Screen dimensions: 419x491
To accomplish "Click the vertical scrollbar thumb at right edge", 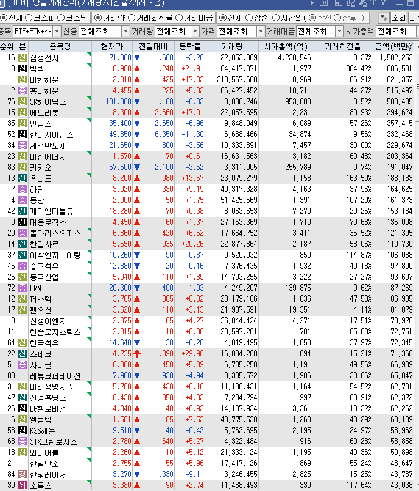I will (x=417, y=88).
